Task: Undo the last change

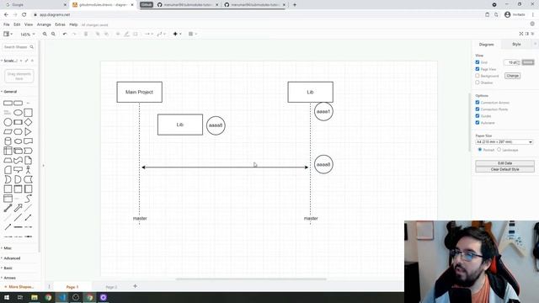Action: point(65,34)
